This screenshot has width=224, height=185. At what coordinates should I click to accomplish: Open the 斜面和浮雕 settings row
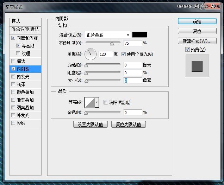pyautogui.click(x=25, y=38)
